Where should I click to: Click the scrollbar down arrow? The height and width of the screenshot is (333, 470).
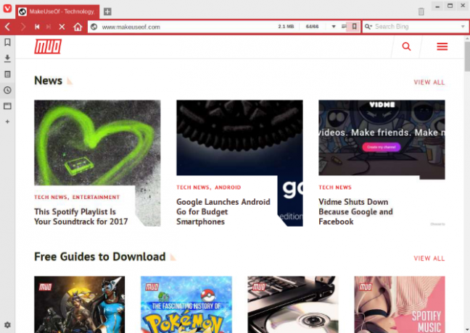point(467,329)
